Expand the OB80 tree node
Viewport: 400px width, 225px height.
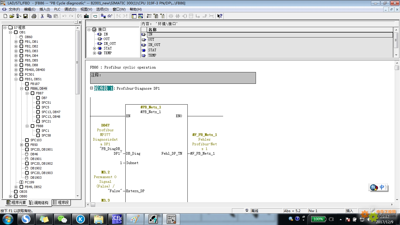point(10,196)
